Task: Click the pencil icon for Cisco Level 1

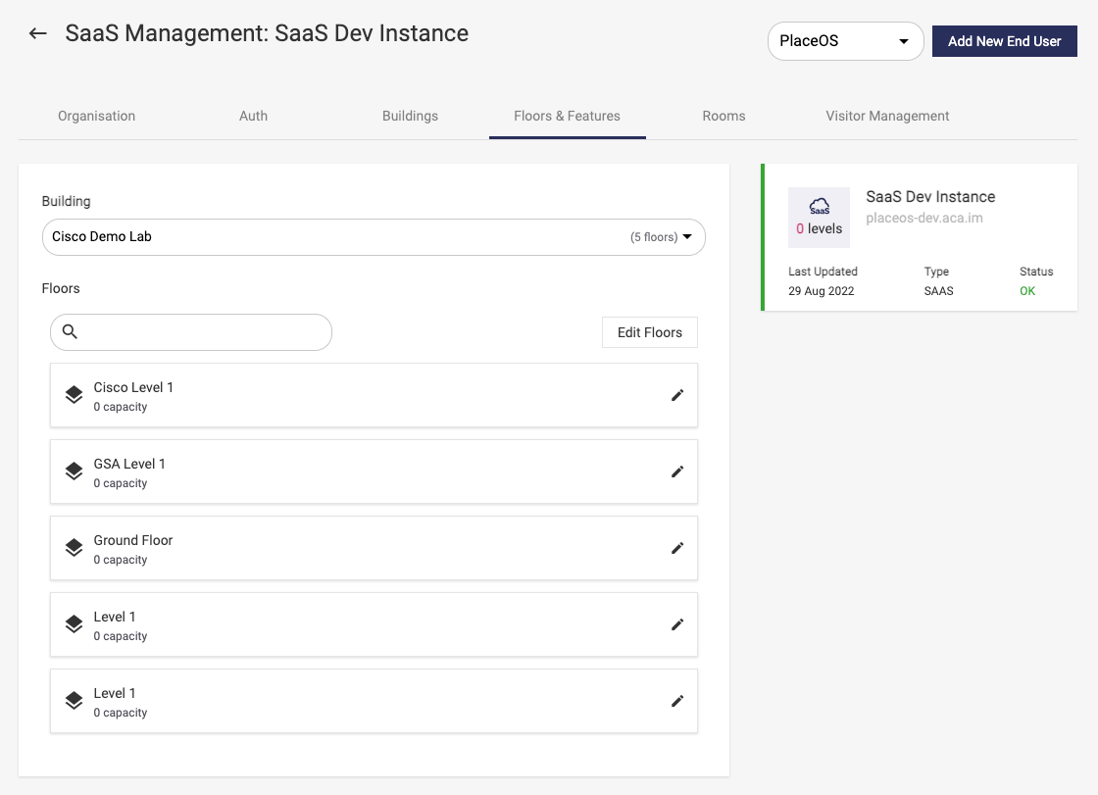Action: [677, 395]
